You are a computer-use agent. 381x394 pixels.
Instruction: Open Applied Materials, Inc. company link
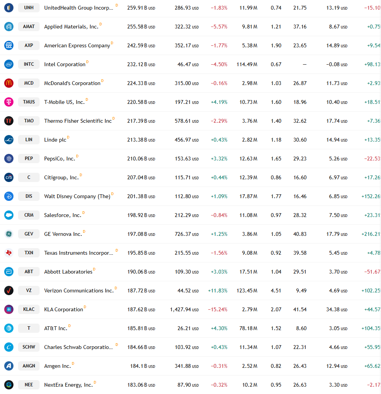click(x=72, y=27)
